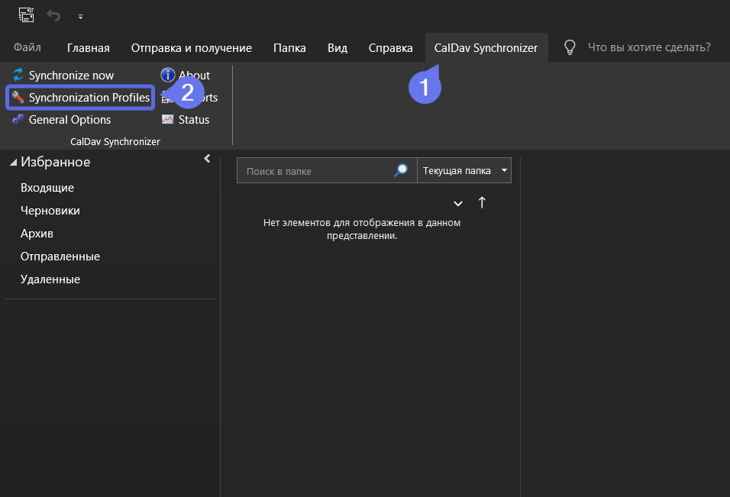Toggle sort order with up arrow
The width and height of the screenshot is (730, 497).
482,202
